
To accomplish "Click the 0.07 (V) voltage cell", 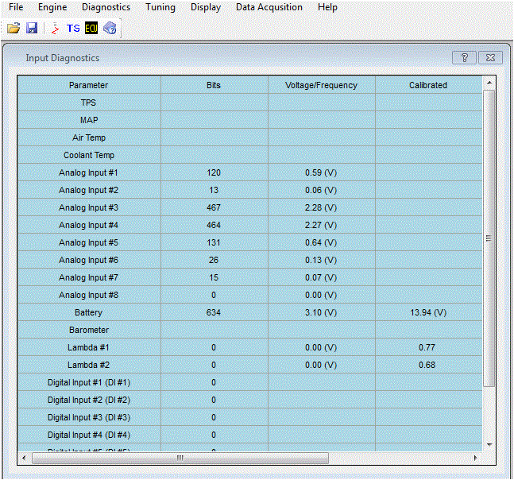I will pos(321,277).
